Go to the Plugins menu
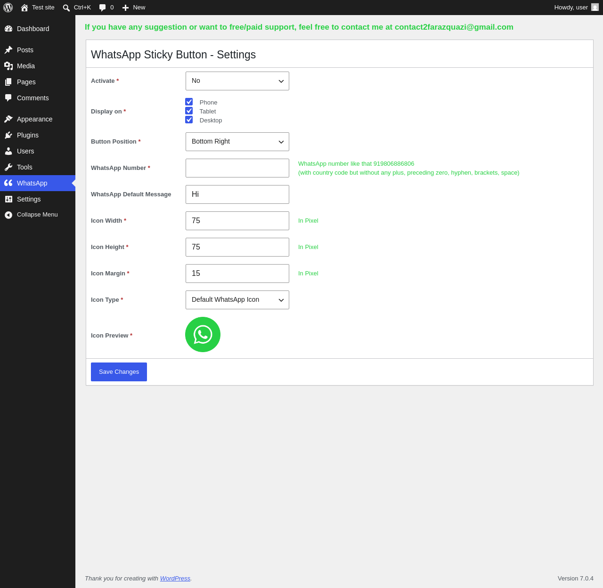 click(x=38, y=135)
